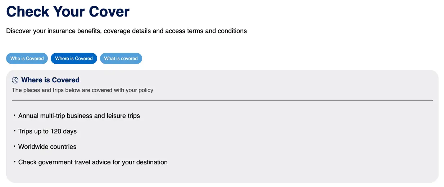The width and height of the screenshot is (444, 187).
Task: Select the bullet before Trips up to 120 days
Action: coord(15,131)
